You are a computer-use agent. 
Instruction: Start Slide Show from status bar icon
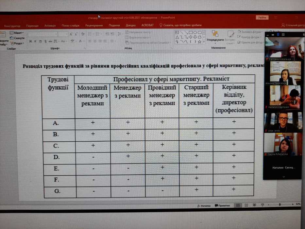pyautogui.click(x=262, y=205)
